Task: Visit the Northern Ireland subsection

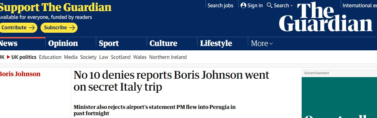Action: tap(168, 57)
